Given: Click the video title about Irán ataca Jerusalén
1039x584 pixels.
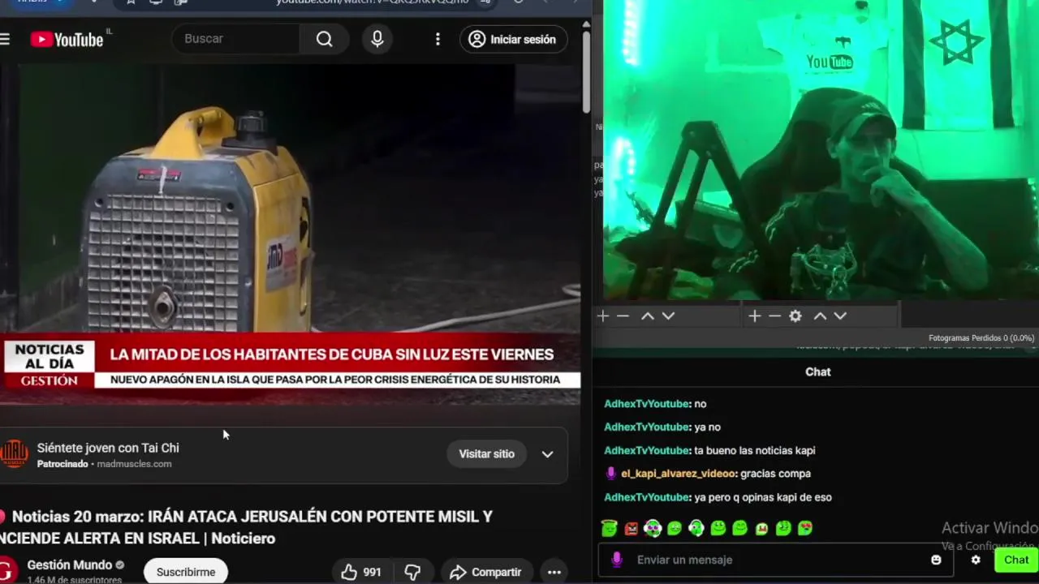Looking at the screenshot, I should (248, 527).
